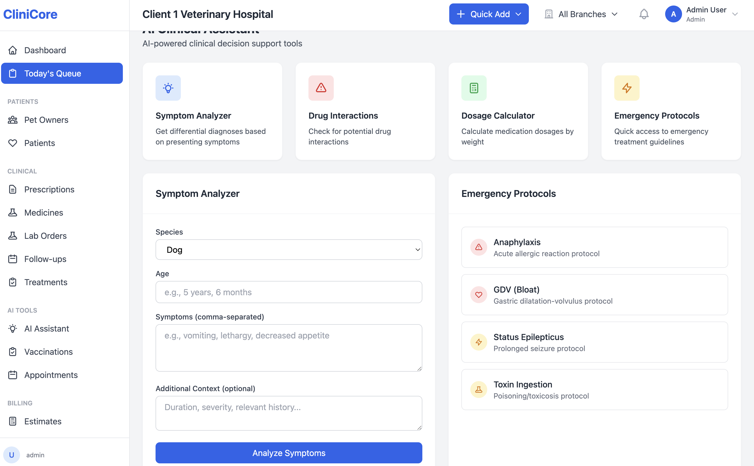Screen dimensions: 754x466
Task: Click the Toxin Ingestion flask icon
Action: [478, 390]
